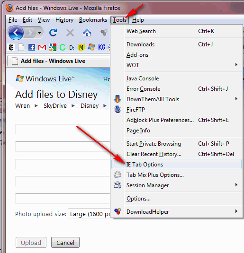Click the KG bookmark icon

coord(102,47)
